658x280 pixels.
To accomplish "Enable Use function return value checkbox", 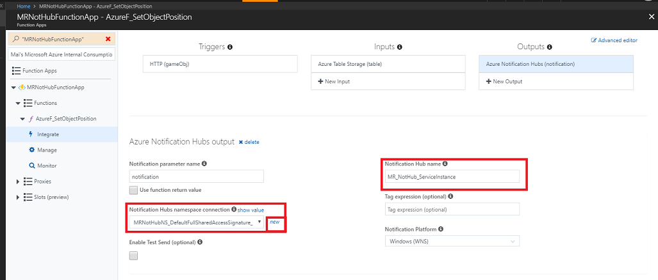I will click(133, 190).
